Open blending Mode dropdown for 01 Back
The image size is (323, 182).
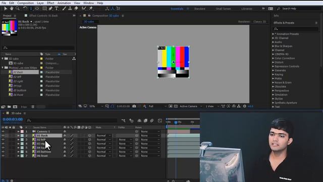click(x=104, y=135)
